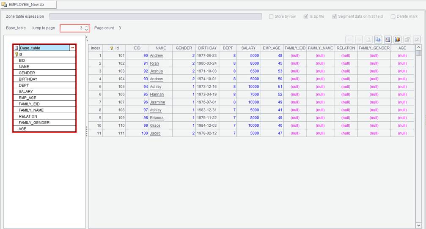Click the scroll down arrow of table
The width and height of the screenshot is (426, 229).
point(419,226)
